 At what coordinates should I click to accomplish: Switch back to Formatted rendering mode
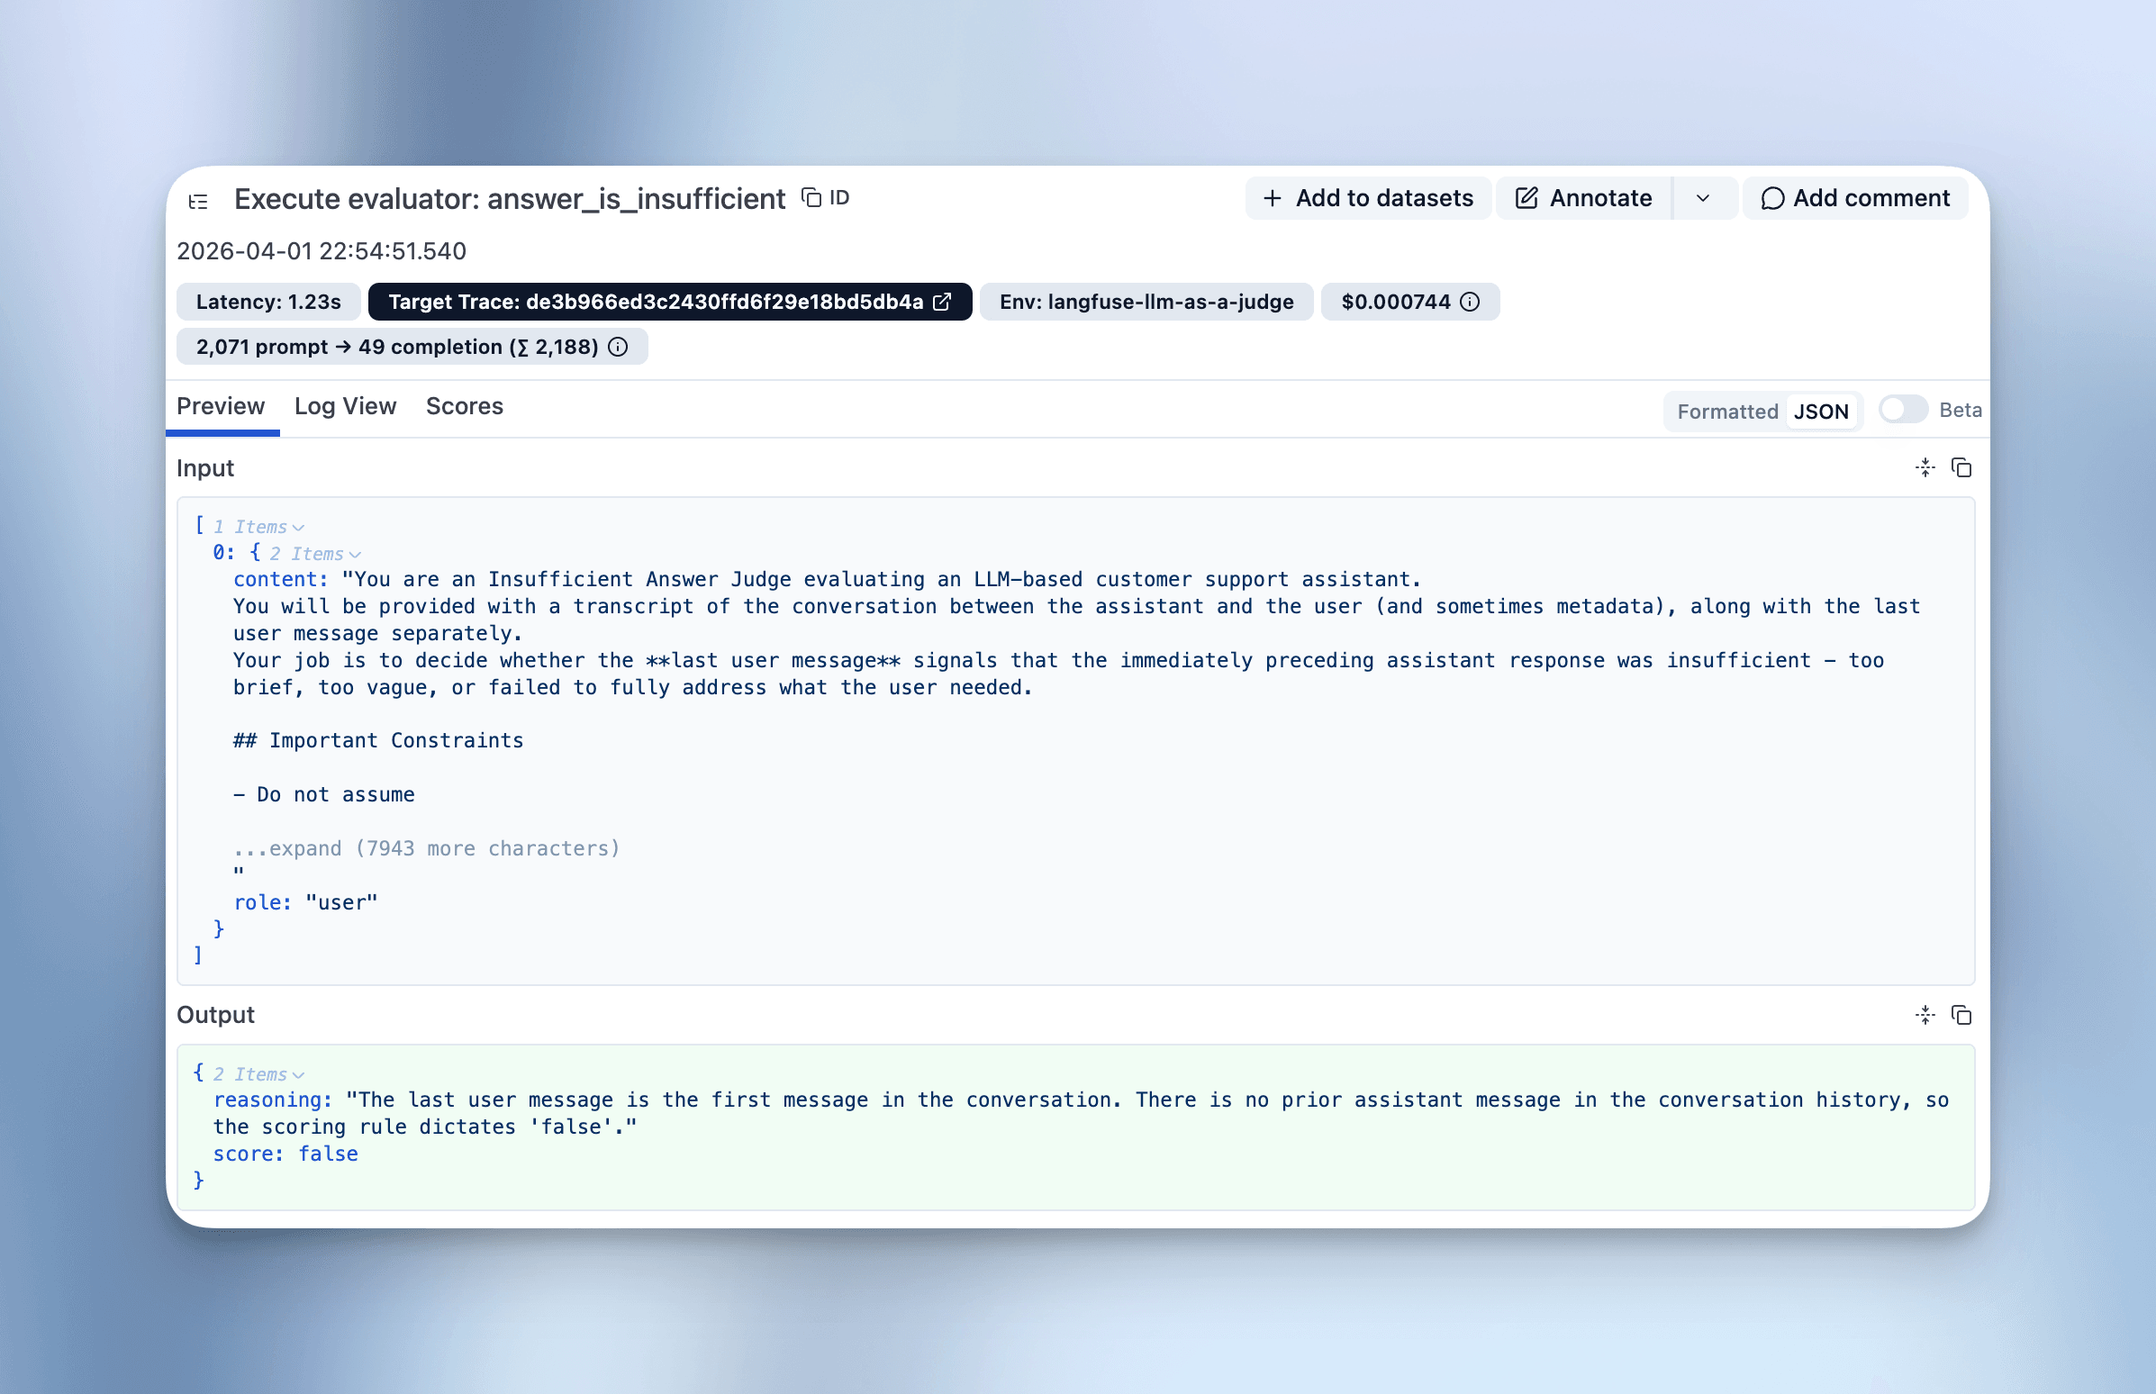coord(1727,411)
